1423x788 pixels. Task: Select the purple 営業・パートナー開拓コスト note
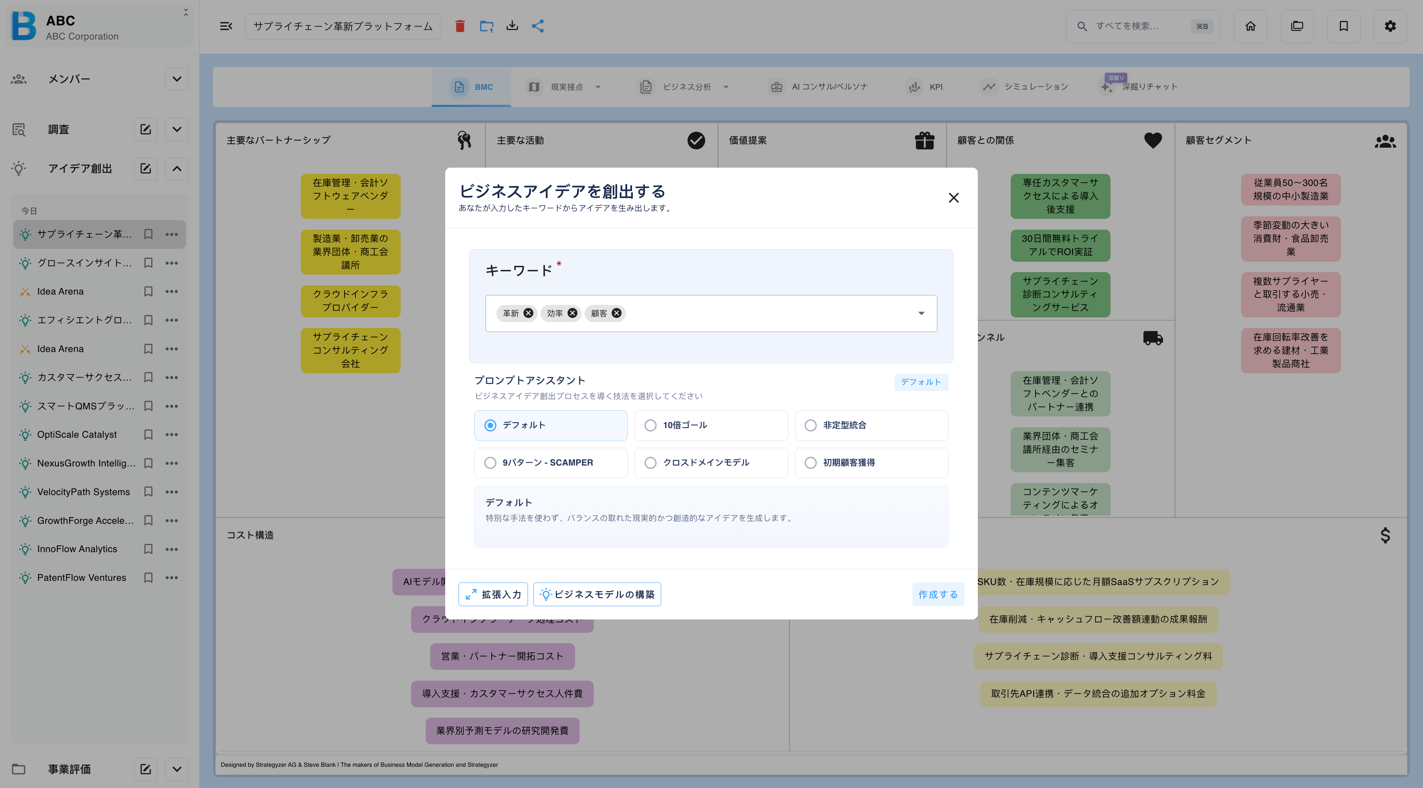click(x=502, y=656)
